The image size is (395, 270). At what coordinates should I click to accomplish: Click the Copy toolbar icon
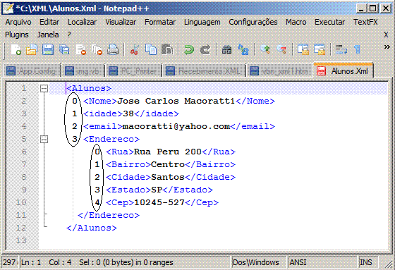(x=151, y=49)
